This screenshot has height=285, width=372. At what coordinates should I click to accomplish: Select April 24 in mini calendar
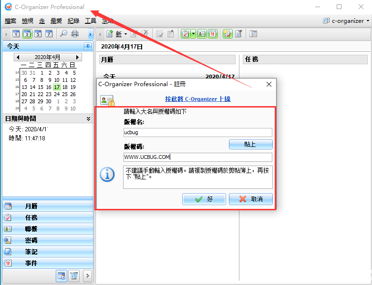(x=57, y=94)
